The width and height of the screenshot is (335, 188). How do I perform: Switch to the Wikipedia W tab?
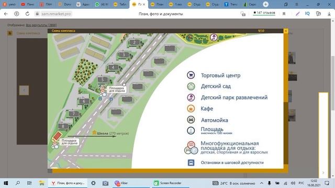[83, 5]
